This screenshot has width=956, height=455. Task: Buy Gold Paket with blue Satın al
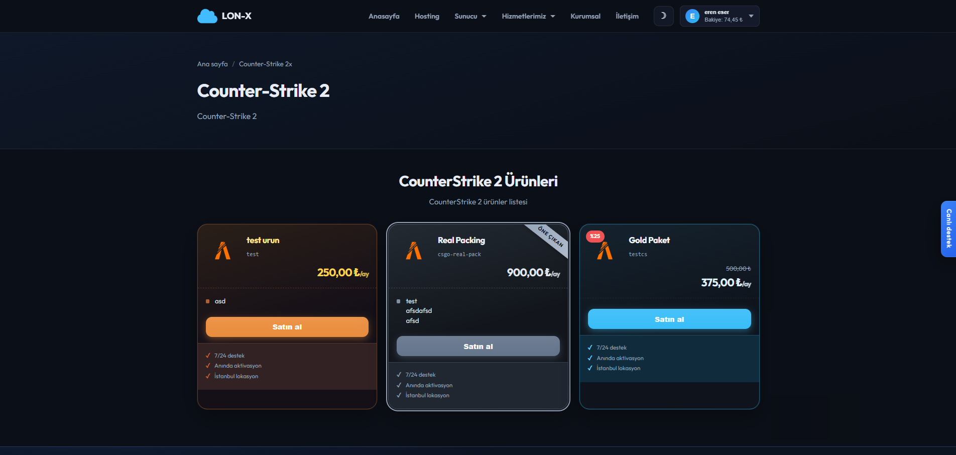pos(669,319)
